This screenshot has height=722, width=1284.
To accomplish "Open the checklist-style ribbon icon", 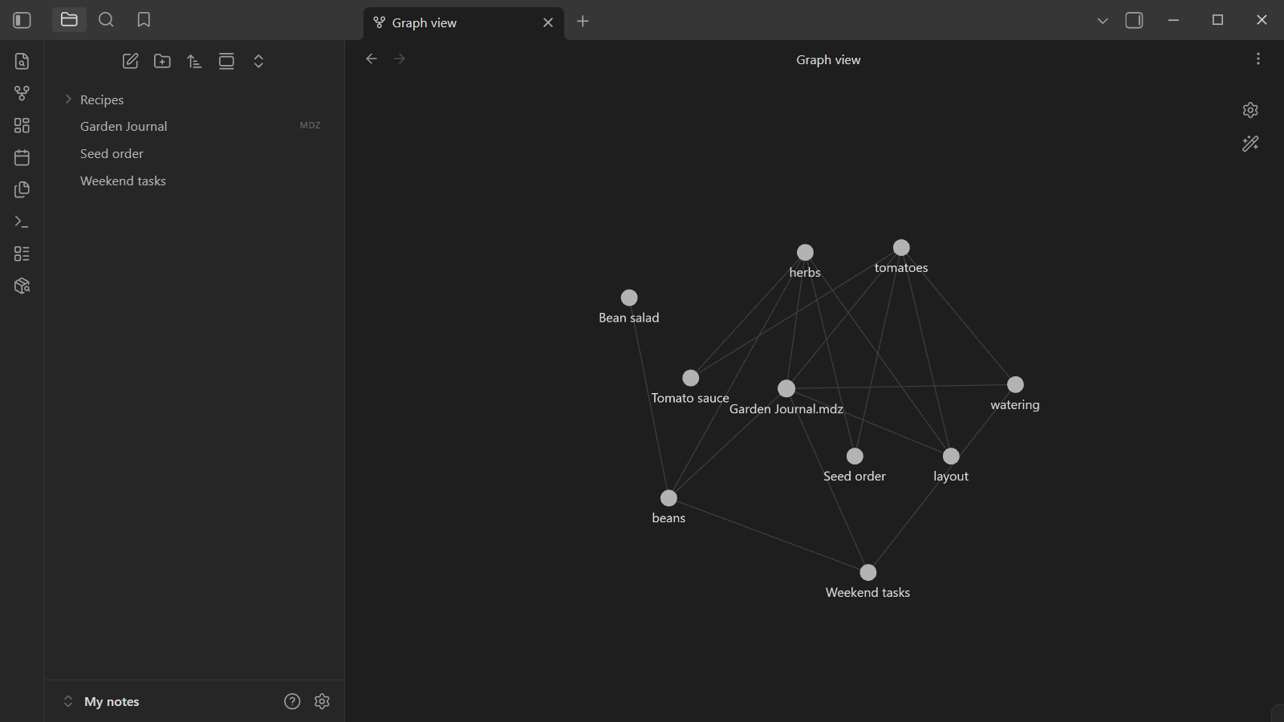I will point(22,254).
